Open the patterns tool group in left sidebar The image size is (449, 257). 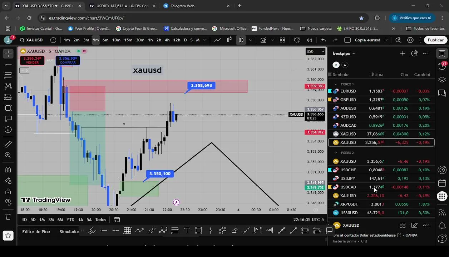tap(8, 86)
